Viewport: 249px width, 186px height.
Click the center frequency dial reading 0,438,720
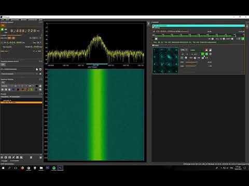[23, 31]
